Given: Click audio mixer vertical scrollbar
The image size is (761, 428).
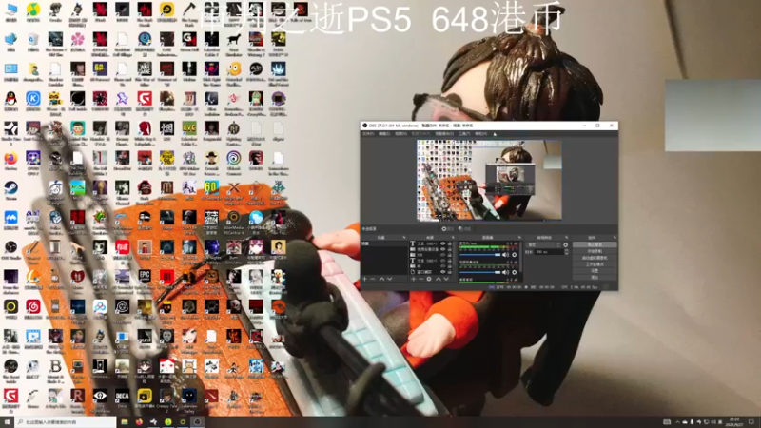Looking at the screenshot, I should coord(520,257).
